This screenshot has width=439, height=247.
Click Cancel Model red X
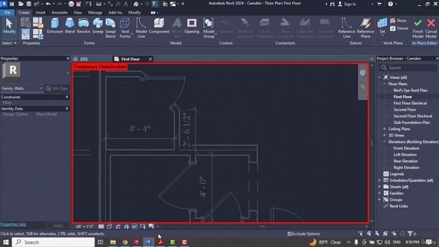[431, 28]
